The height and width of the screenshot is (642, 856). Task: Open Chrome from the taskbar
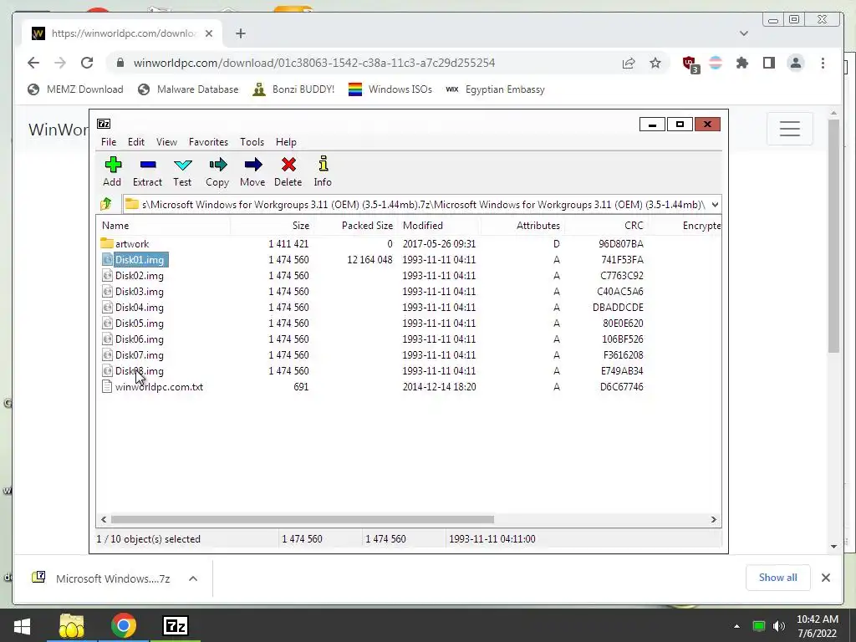124,625
